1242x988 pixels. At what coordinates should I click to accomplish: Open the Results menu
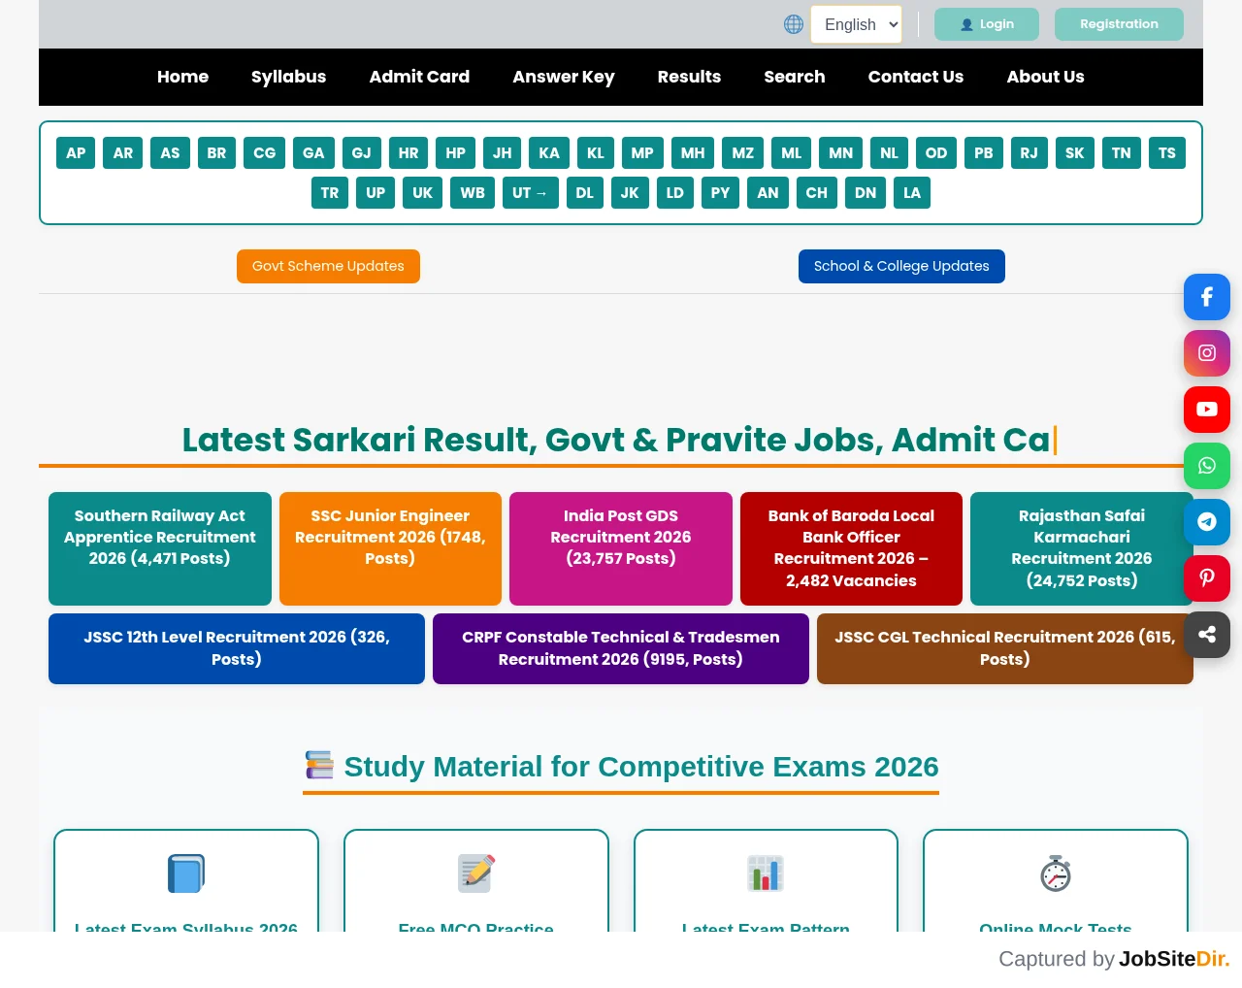(x=689, y=77)
